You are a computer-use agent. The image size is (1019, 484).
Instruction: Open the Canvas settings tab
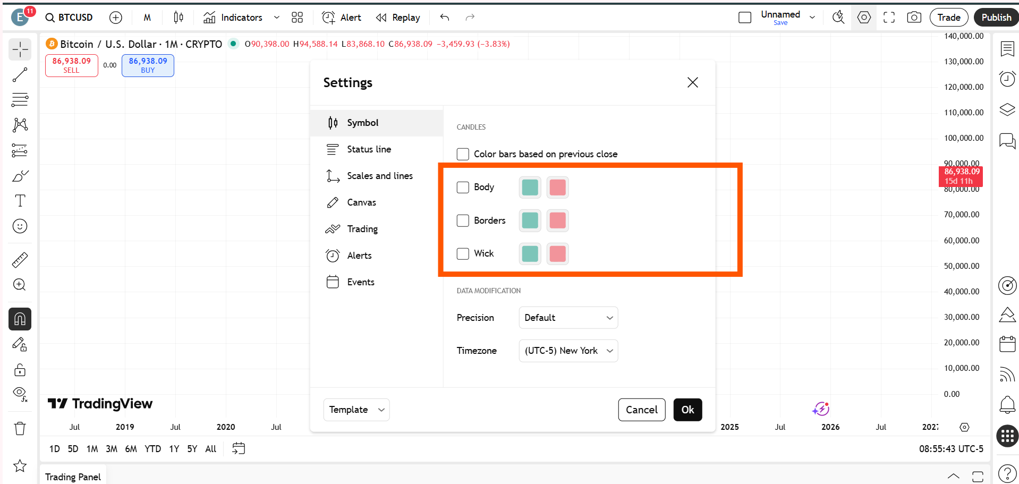361,202
